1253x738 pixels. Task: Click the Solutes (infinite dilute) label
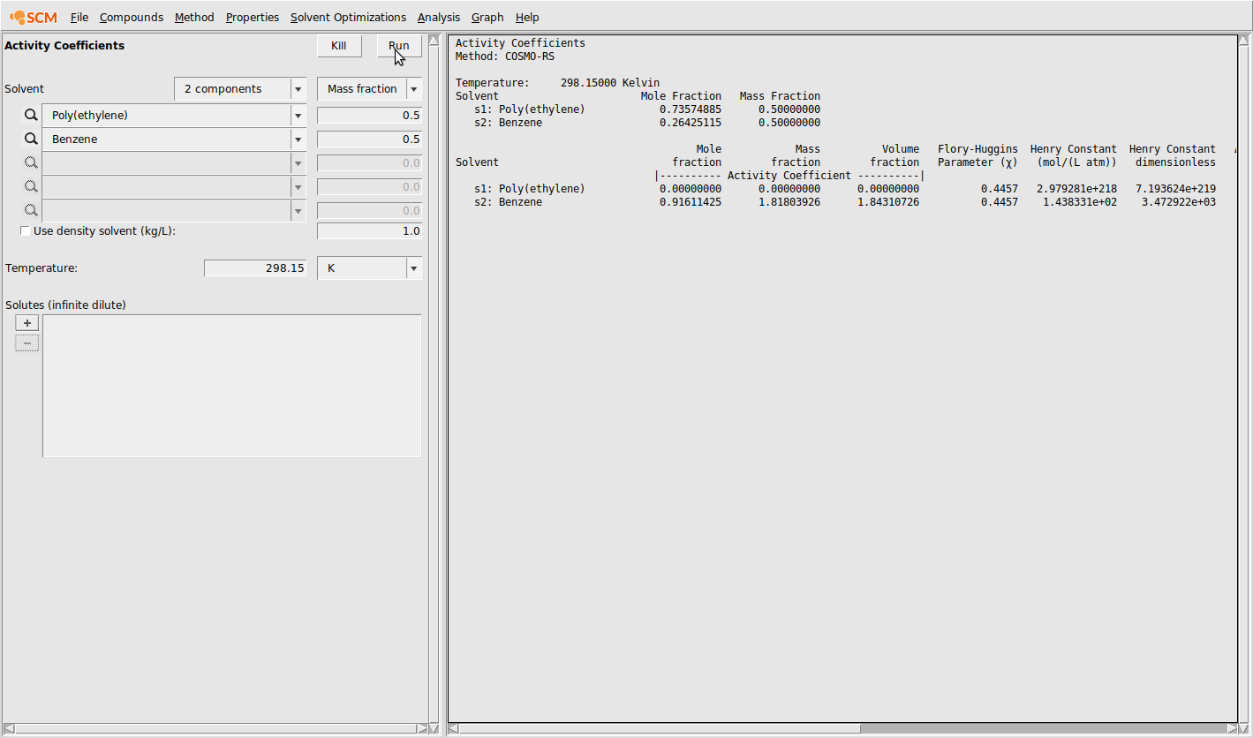pos(66,305)
